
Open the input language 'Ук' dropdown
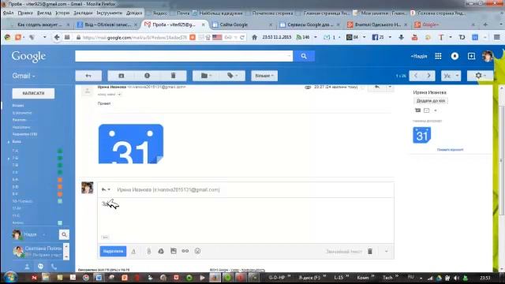[x=451, y=76]
